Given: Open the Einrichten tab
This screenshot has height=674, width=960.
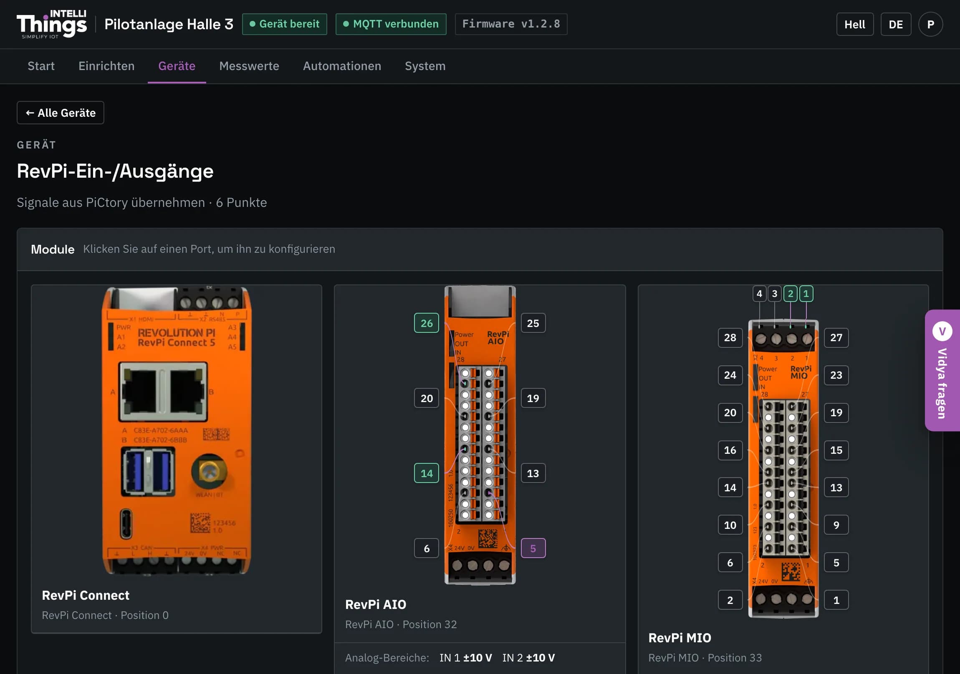Looking at the screenshot, I should click(x=106, y=66).
